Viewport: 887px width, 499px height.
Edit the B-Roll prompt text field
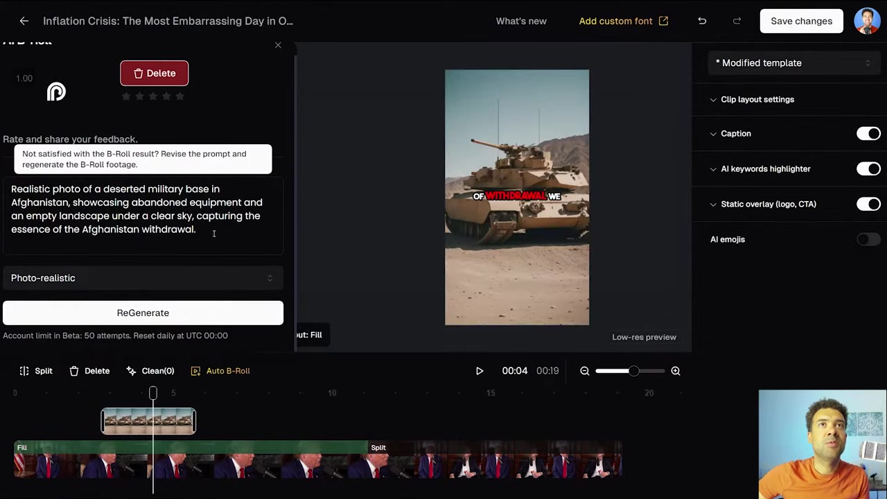[x=143, y=216]
